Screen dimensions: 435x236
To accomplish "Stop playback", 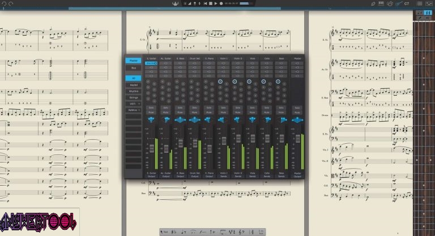I will (x=211, y=3).
